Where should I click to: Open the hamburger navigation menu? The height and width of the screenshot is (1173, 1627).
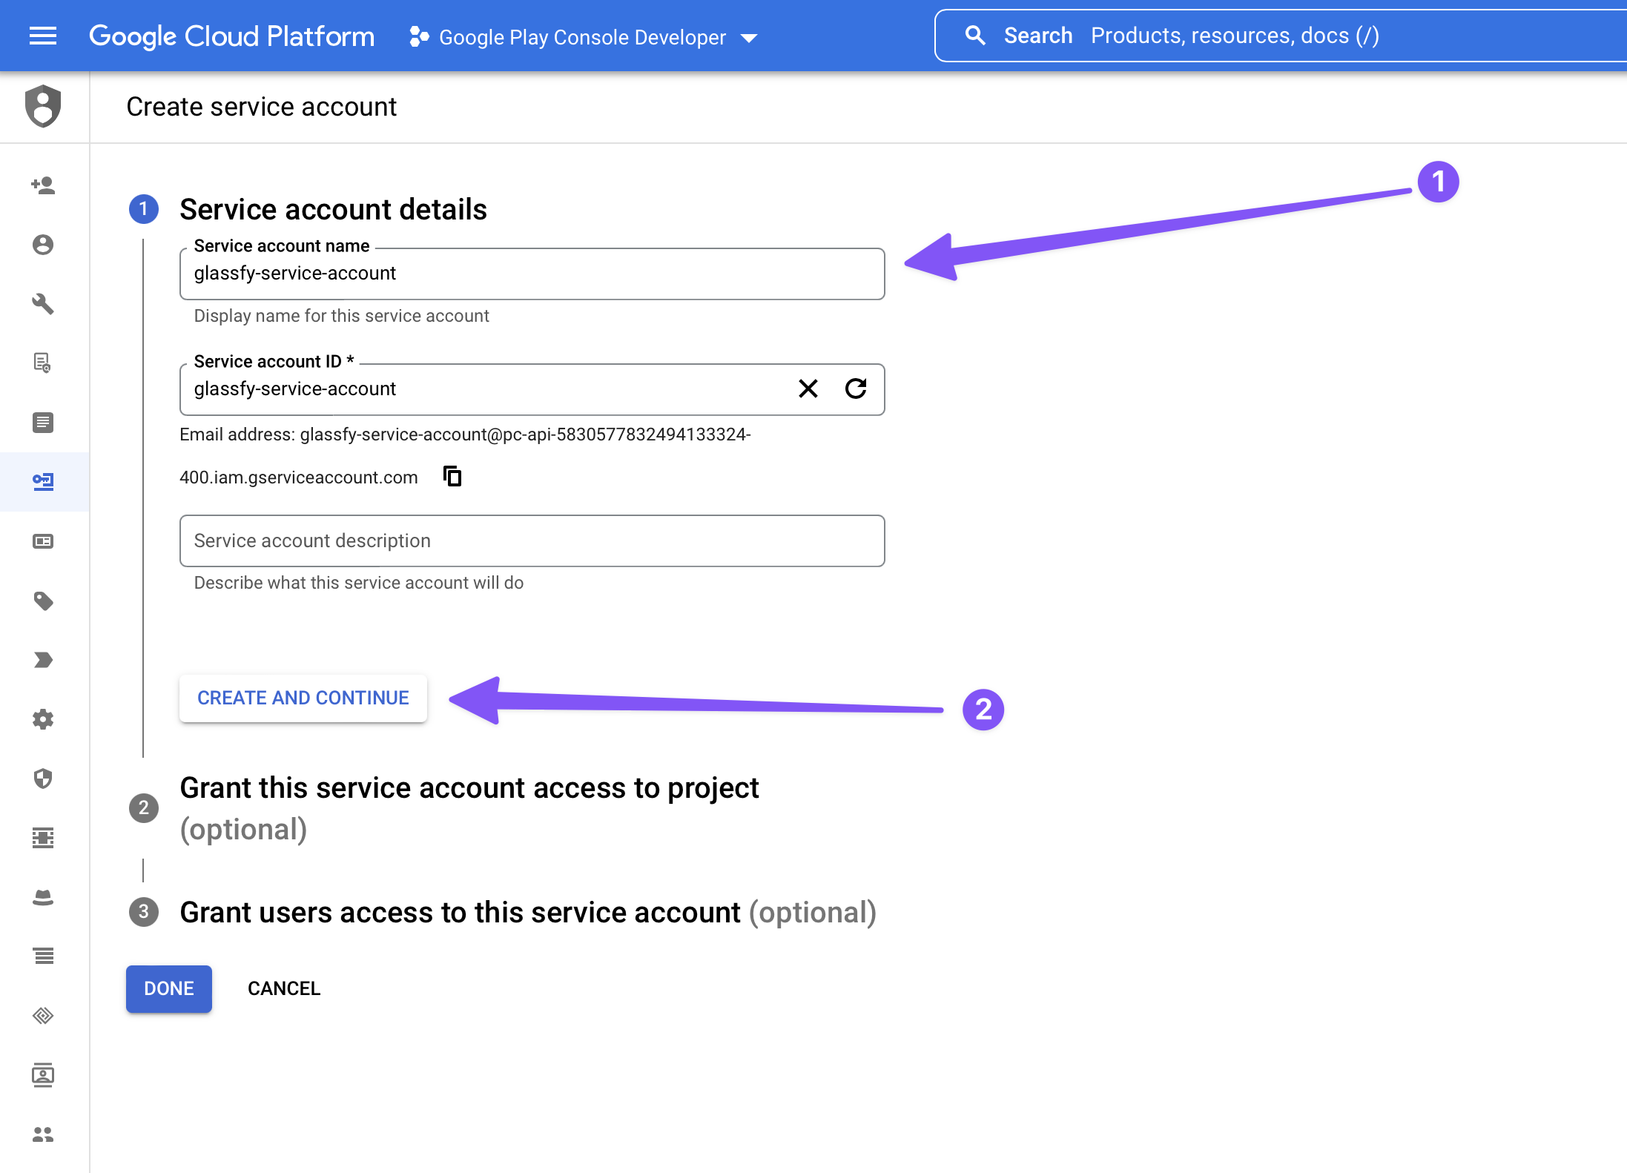tap(43, 36)
